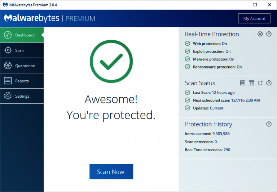Open Real-Time detections 290 link
This screenshot has height=192, width=277.
coord(227,150)
